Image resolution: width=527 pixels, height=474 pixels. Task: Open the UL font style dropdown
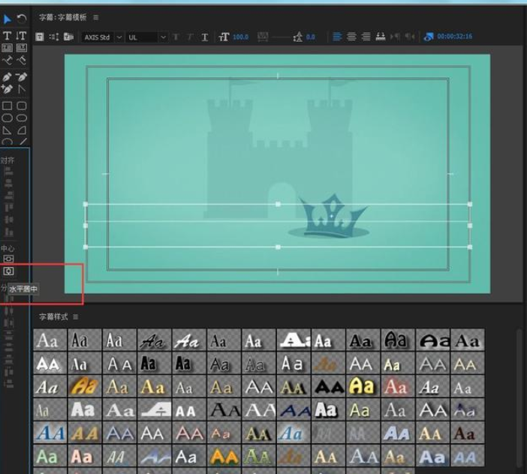coord(146,37)
